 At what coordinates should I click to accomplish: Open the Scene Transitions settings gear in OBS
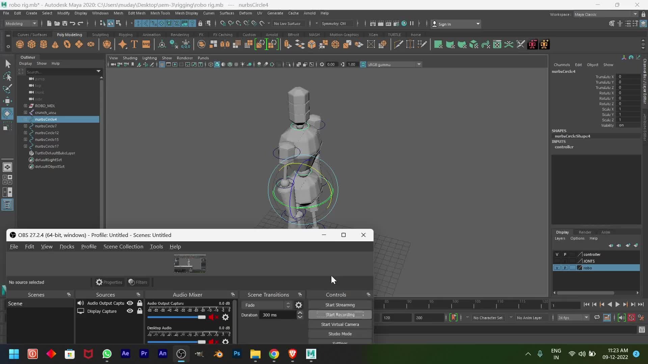[x=298, y=305]
